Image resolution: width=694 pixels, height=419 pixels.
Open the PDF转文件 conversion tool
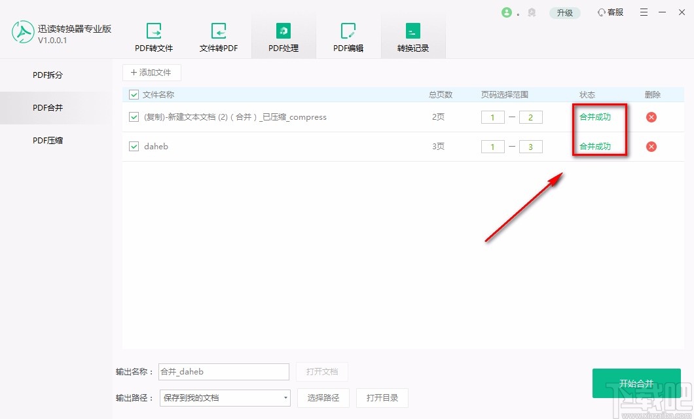point(154,36)
